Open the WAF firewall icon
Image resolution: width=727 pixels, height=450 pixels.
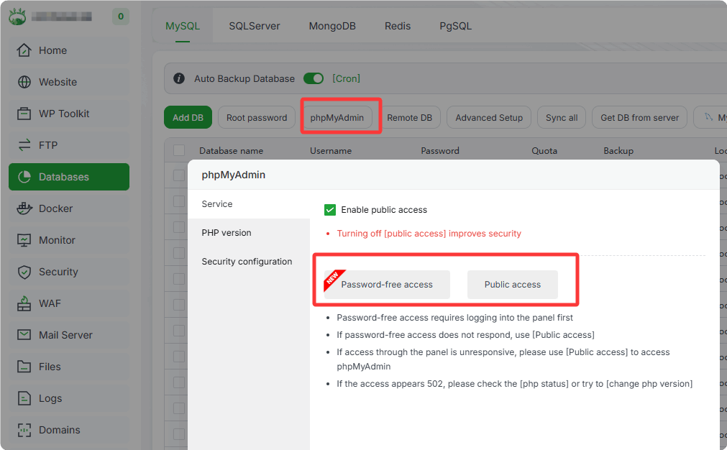[x=24, y=303]
